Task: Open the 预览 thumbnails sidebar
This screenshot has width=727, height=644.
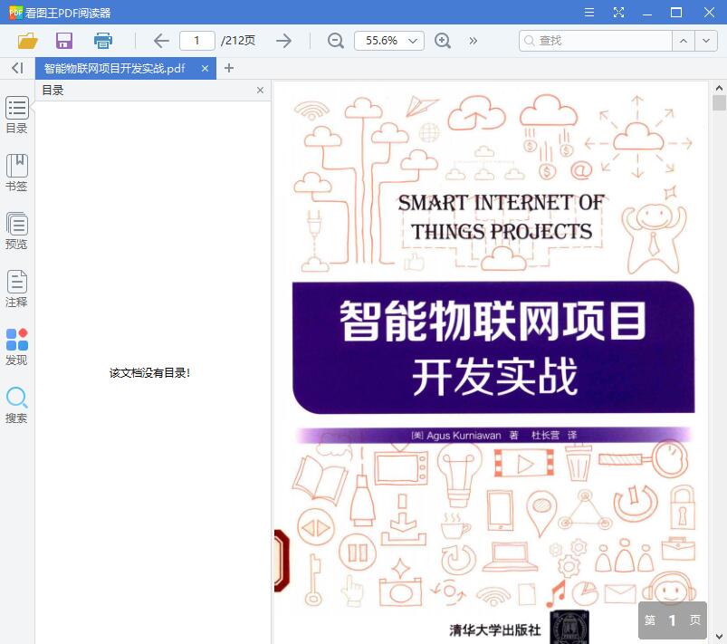Action: pyautogui.click(x=16, y=231)
